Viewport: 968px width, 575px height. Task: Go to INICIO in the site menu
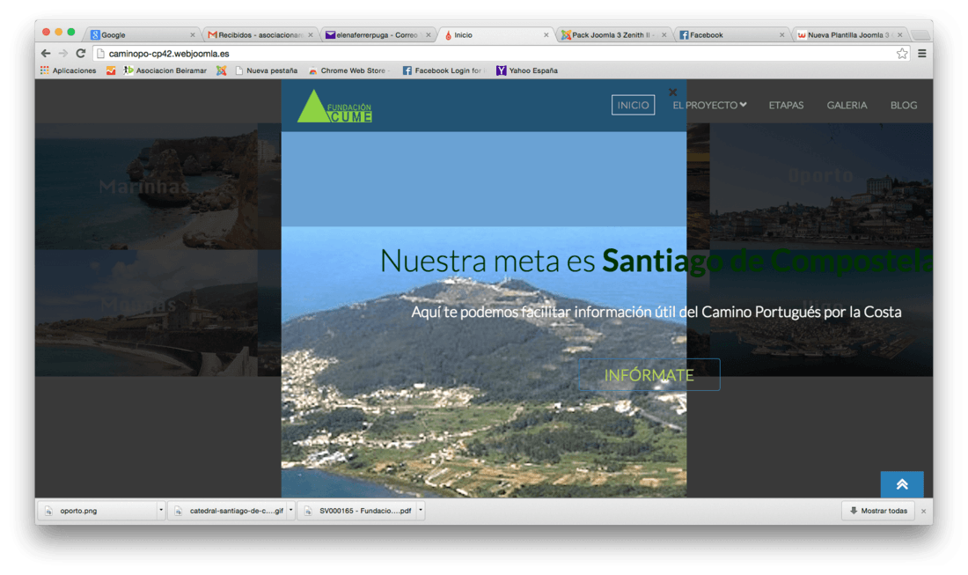633,105
